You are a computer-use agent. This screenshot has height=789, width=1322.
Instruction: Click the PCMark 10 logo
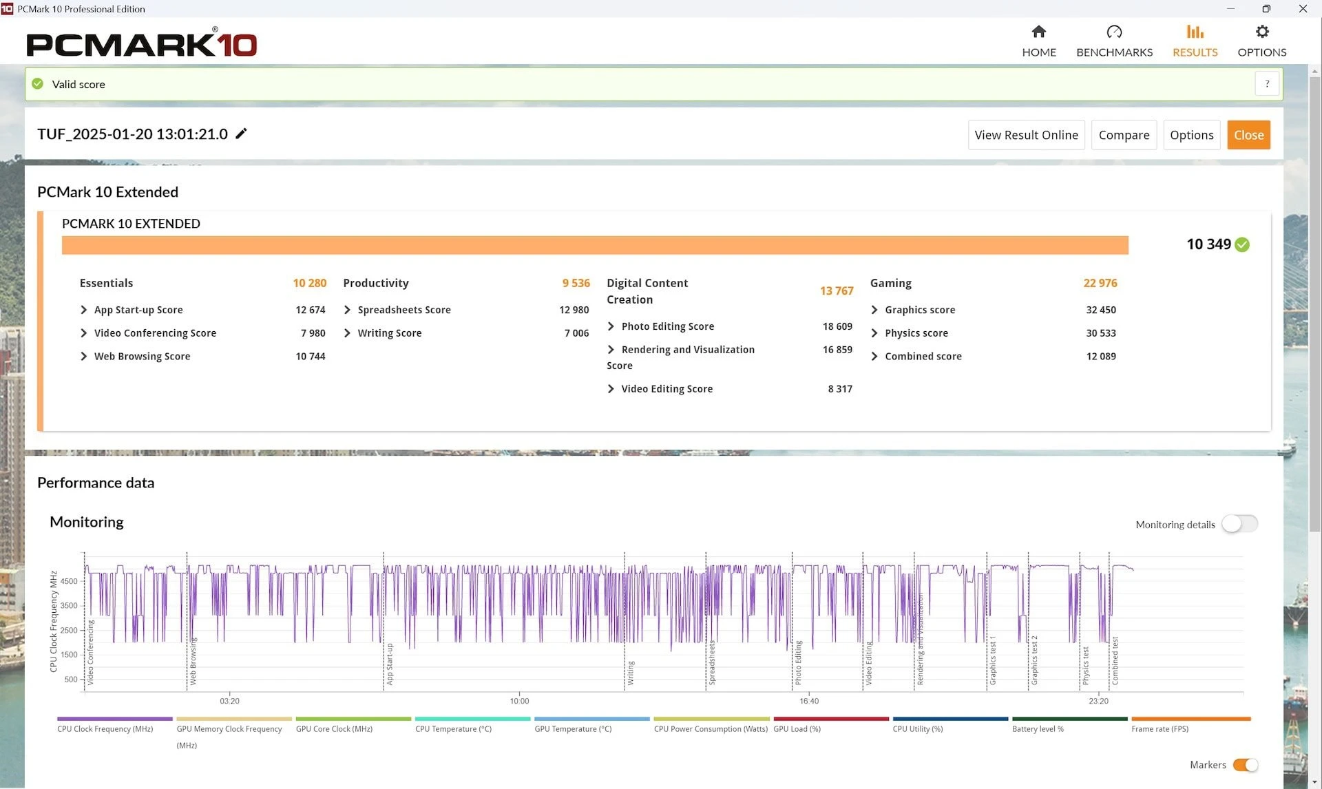click(142, 43)
